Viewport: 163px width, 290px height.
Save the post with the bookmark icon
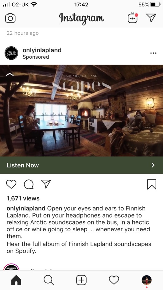tap(152, 184)
